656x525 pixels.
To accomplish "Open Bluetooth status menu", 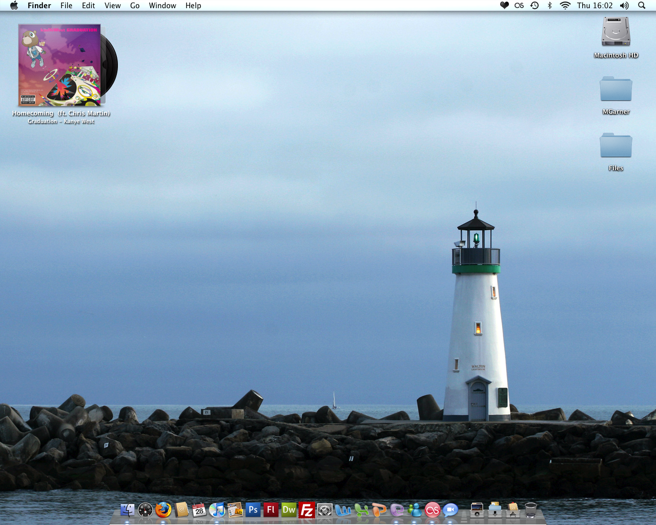I will pos(549,6).
